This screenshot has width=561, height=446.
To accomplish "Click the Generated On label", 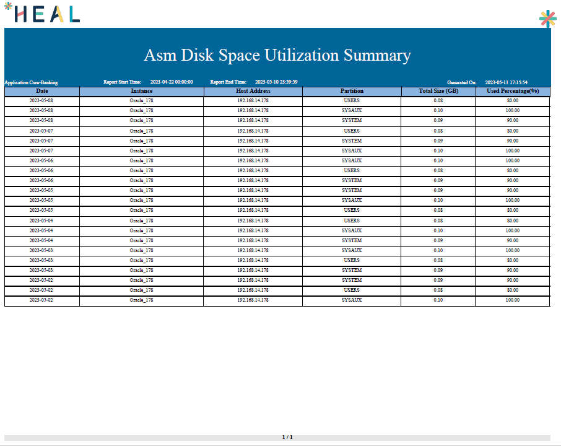I will (461, 82).
